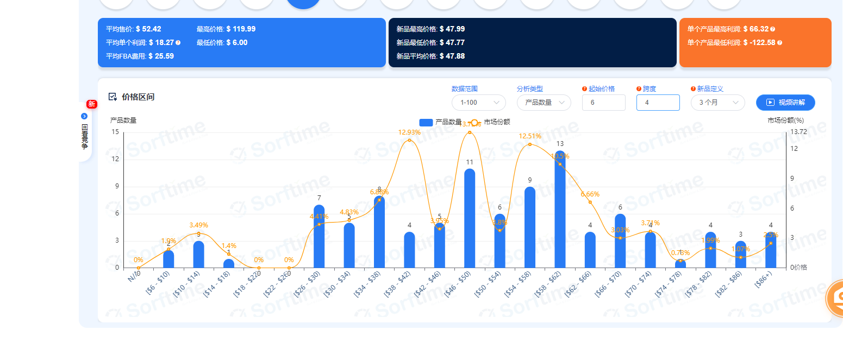Open the 跨度 help tooltip icon
This screenshot has width=843, height=343.
click(639, 89)
